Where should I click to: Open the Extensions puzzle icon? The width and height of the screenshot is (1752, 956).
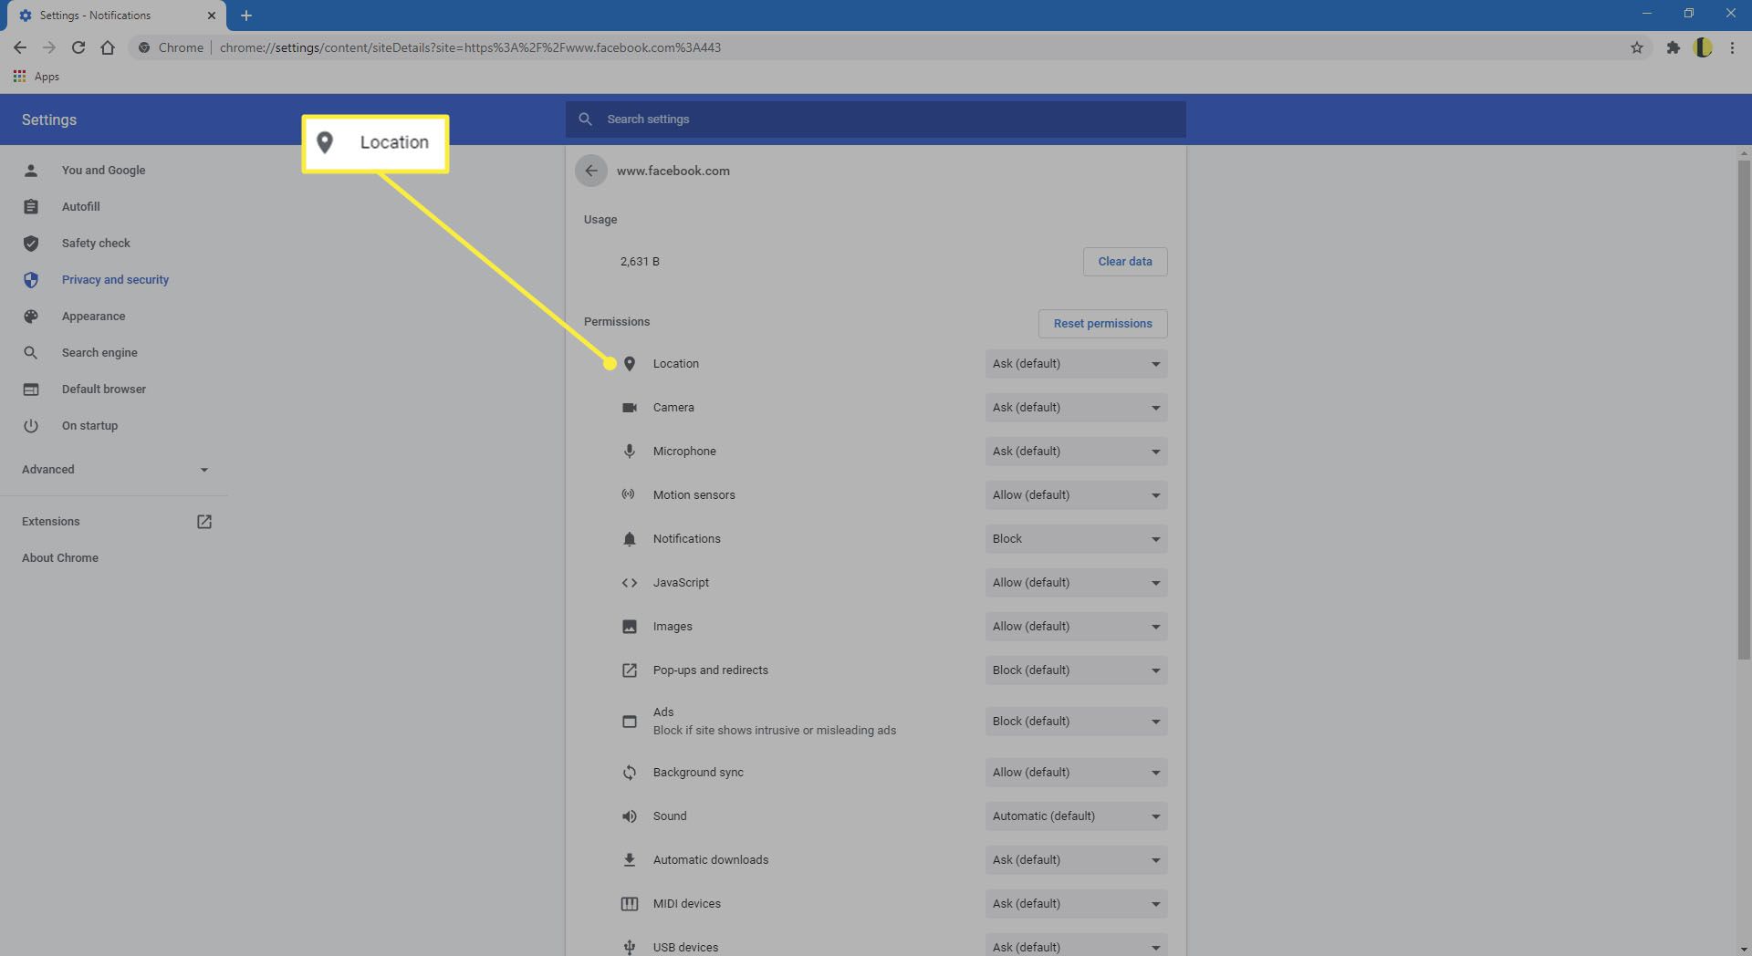[x=1673, y=47]
